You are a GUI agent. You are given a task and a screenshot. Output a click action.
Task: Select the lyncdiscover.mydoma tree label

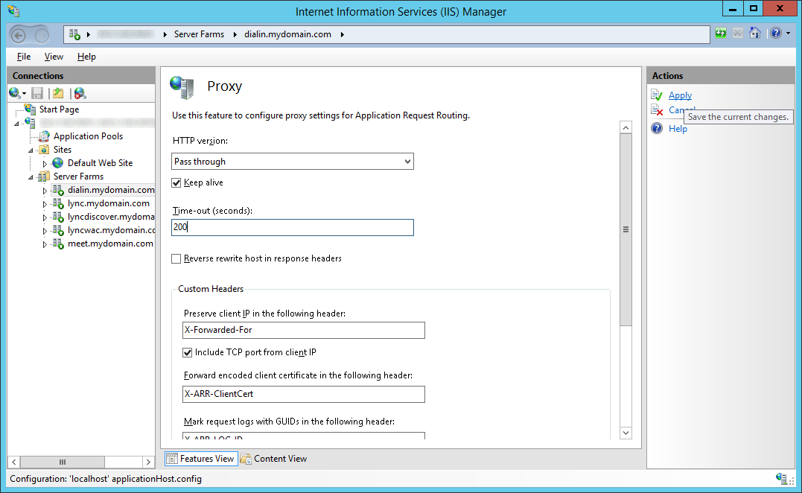(111, 217)
